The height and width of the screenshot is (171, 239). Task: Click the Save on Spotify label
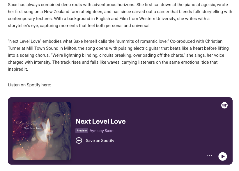[100, 141]
